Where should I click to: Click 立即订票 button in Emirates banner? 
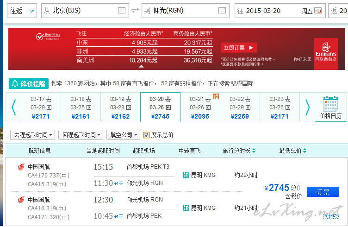tap(239, 48)
